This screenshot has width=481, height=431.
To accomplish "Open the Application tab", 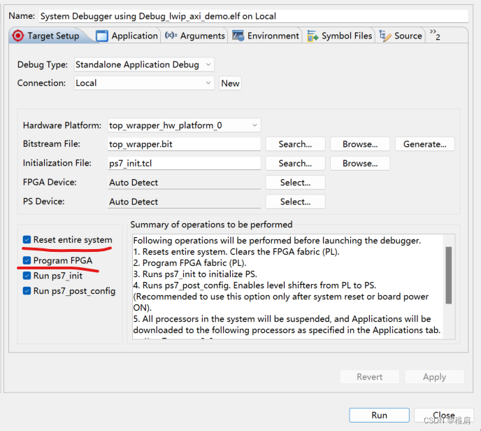I will click(127, 36).
